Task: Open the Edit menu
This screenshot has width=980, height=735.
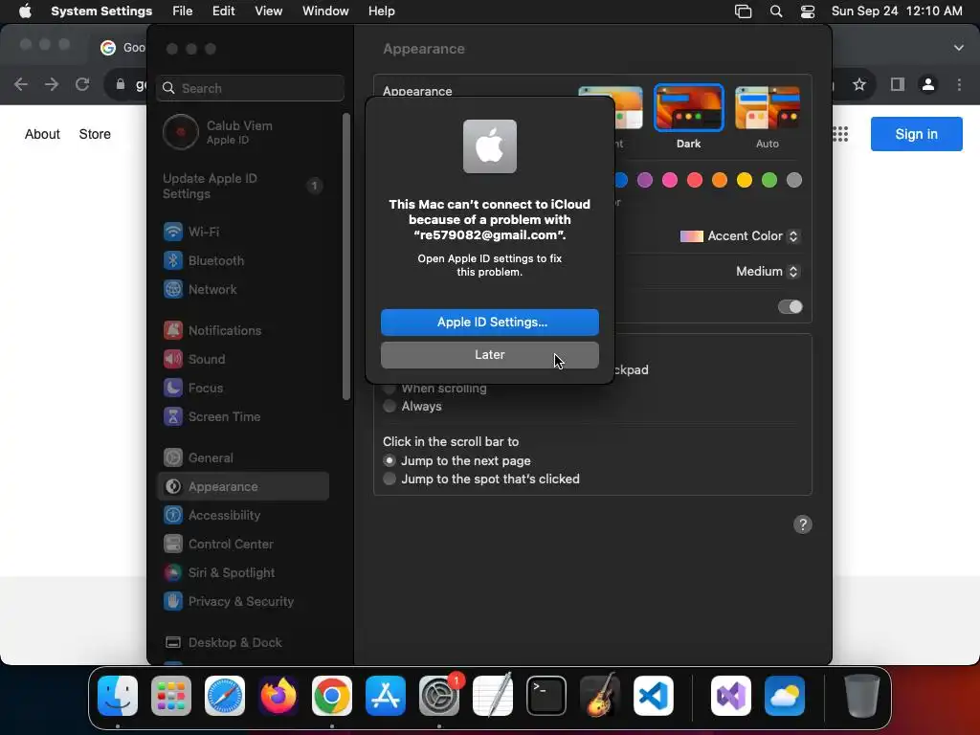Action: pos(223,11)
